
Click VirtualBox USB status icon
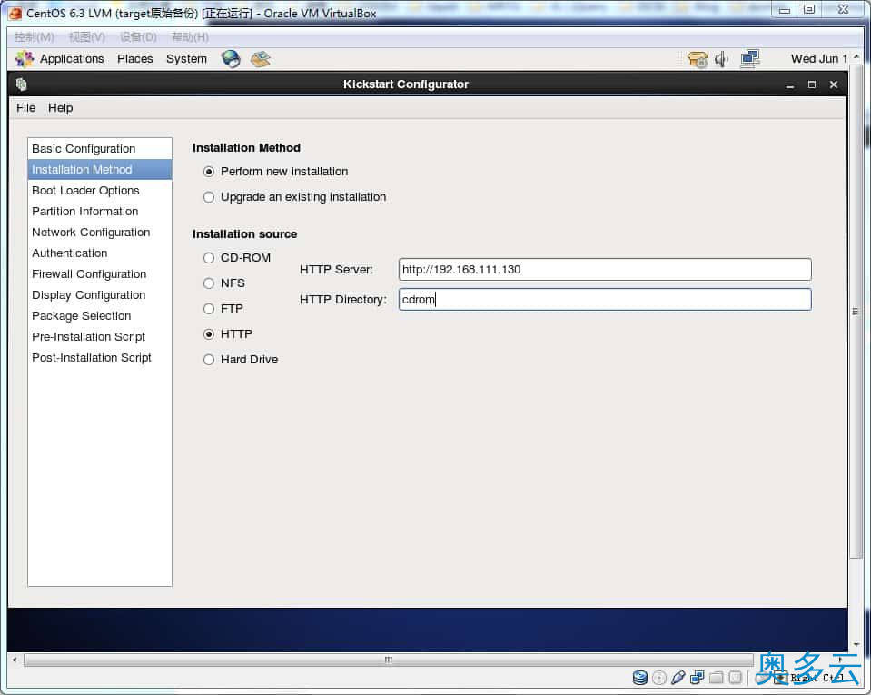(x=678, y=677)
